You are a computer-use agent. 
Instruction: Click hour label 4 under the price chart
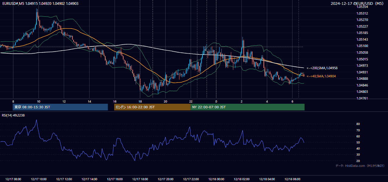coord(267,101)
